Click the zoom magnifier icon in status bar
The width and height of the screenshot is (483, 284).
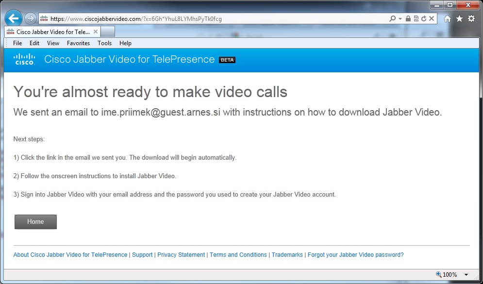click(x=439, y=274)
